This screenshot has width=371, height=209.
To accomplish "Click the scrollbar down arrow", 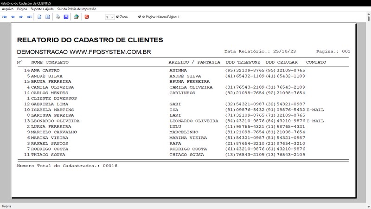I will pyautogui.click(x=369, y=207).
